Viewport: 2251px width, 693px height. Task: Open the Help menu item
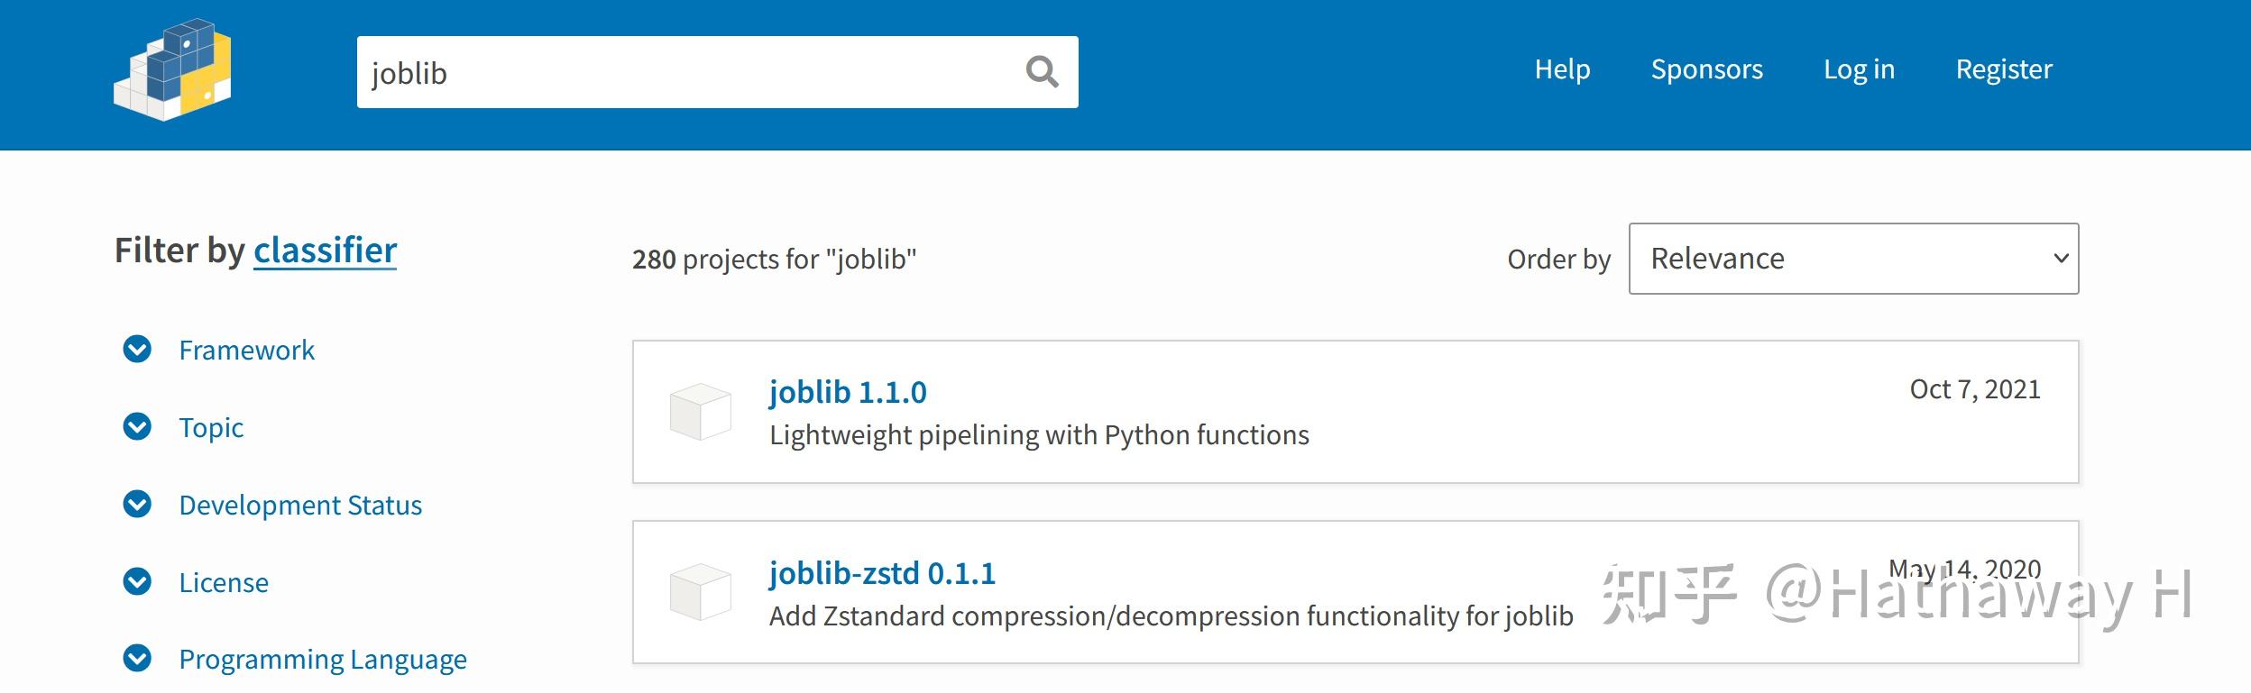(x=1562, y=69)
